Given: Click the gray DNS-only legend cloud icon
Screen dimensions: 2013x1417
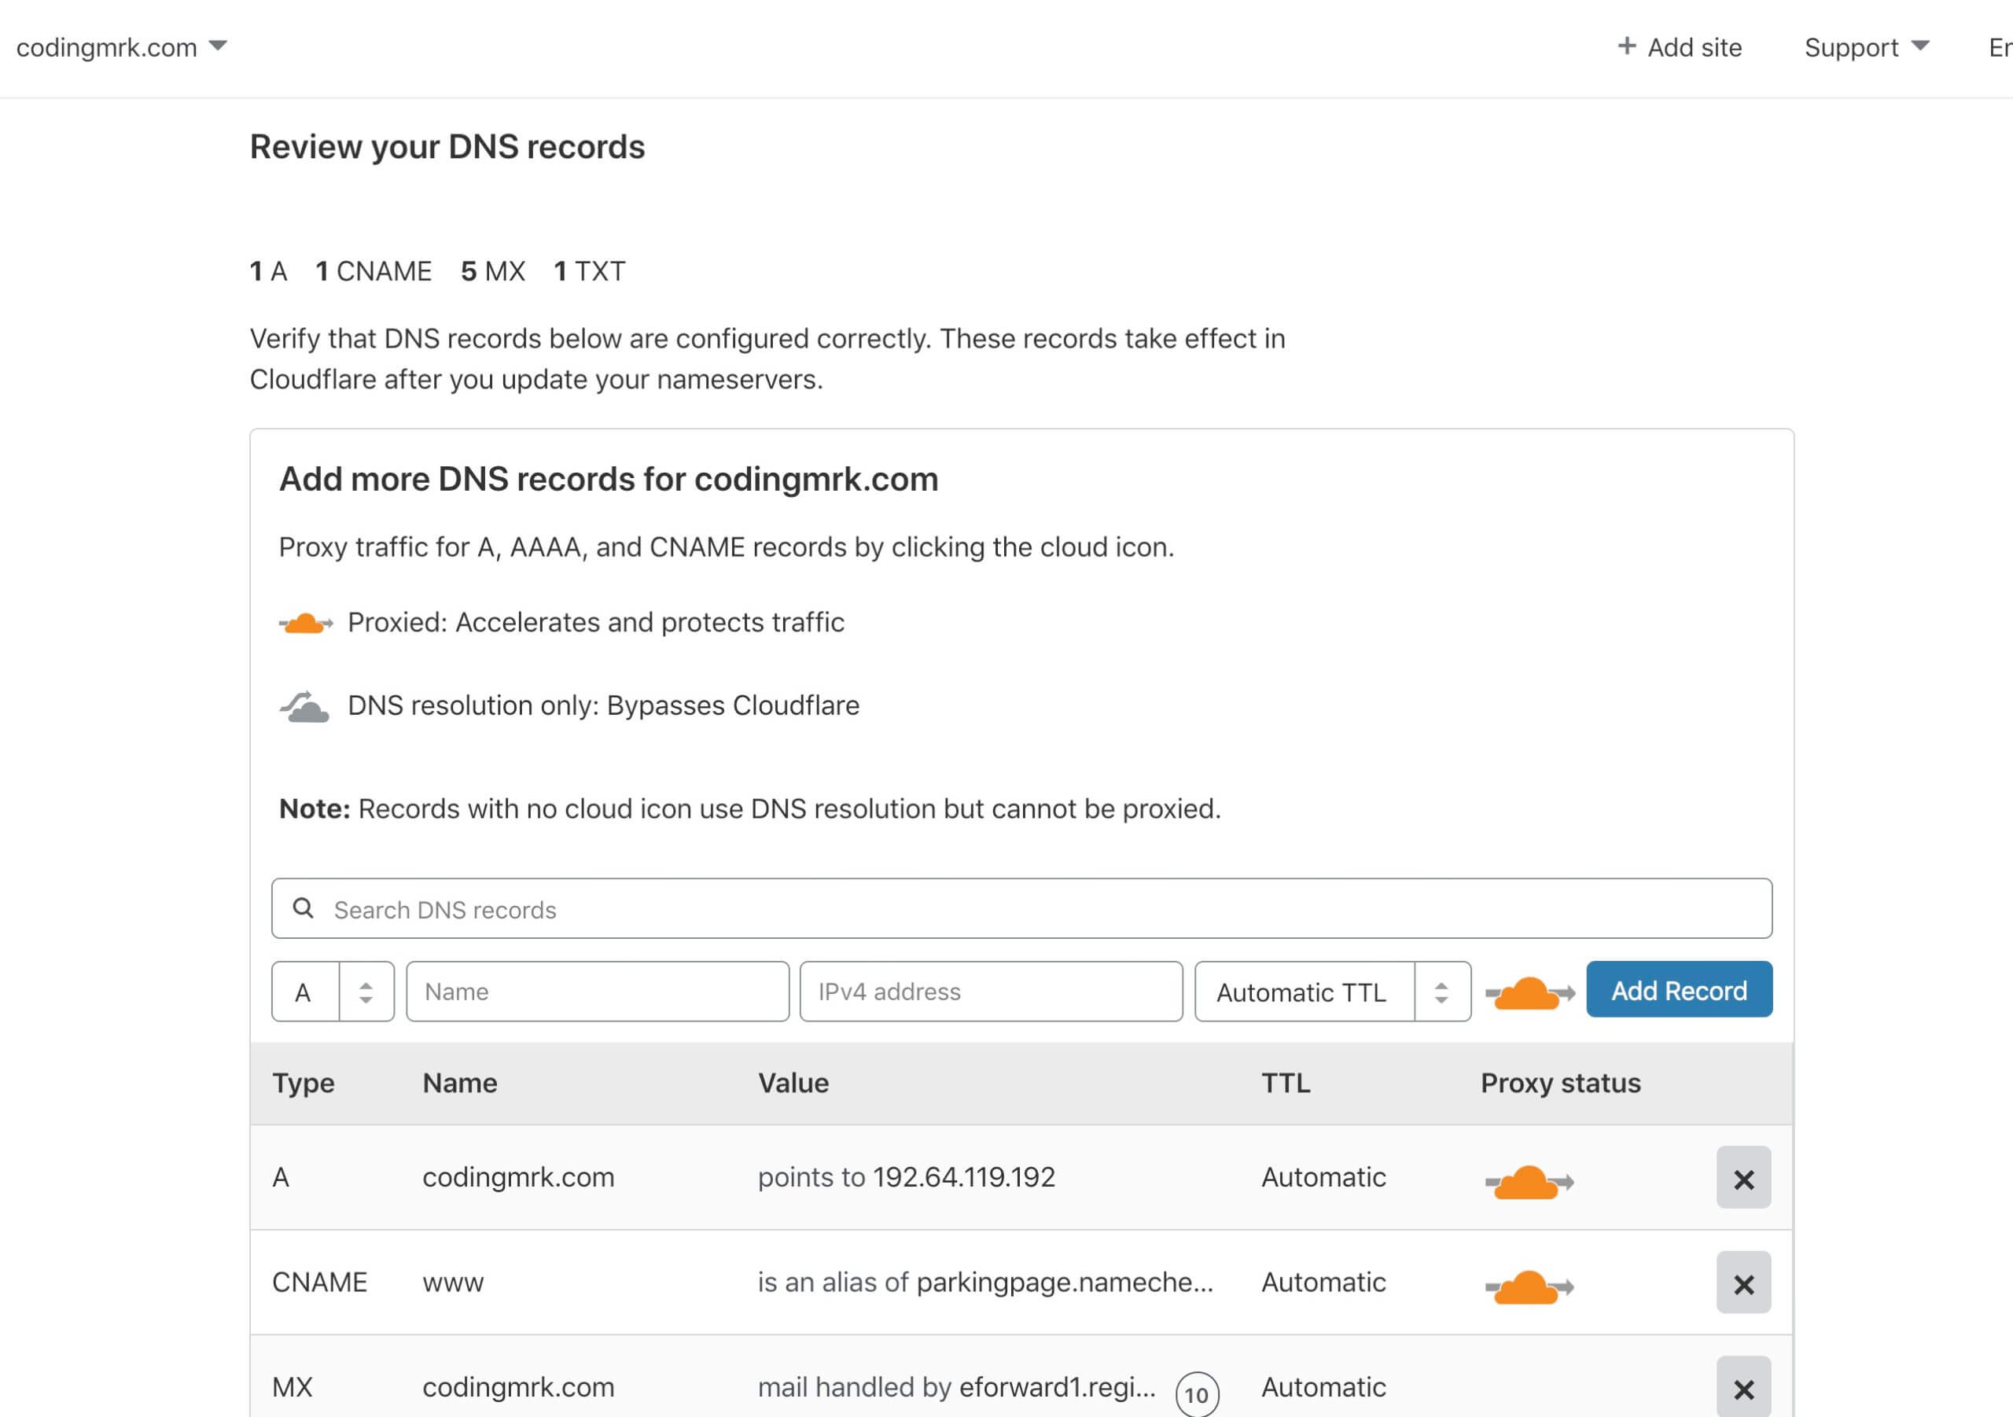Looking at the screenshot, I should tap(304, 707).
